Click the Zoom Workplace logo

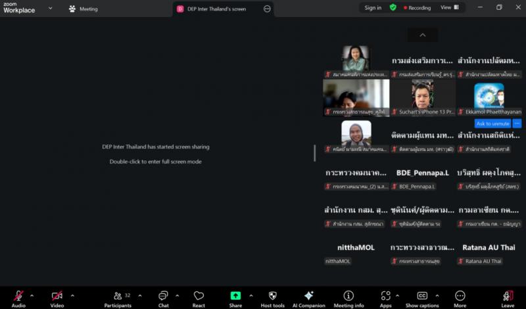(x=19, y=8)
